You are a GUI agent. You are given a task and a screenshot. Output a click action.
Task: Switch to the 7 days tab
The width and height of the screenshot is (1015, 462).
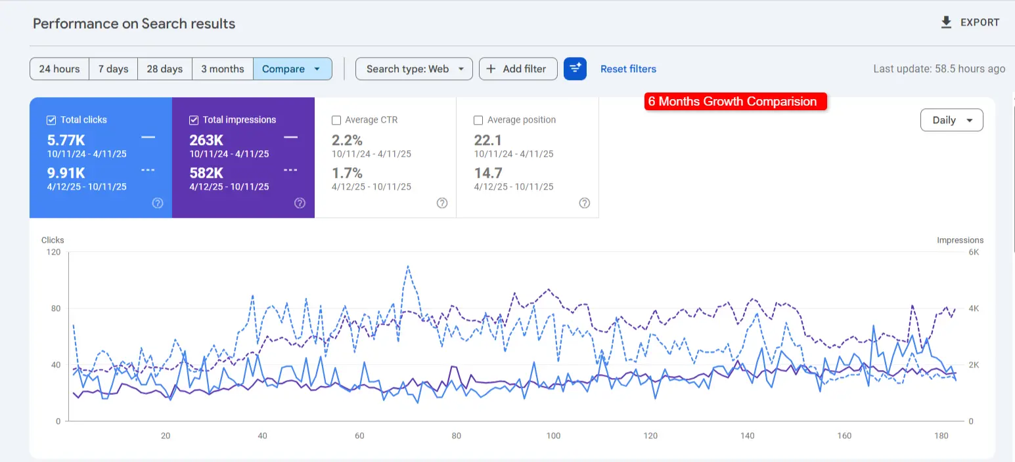(x=113, y=68)
